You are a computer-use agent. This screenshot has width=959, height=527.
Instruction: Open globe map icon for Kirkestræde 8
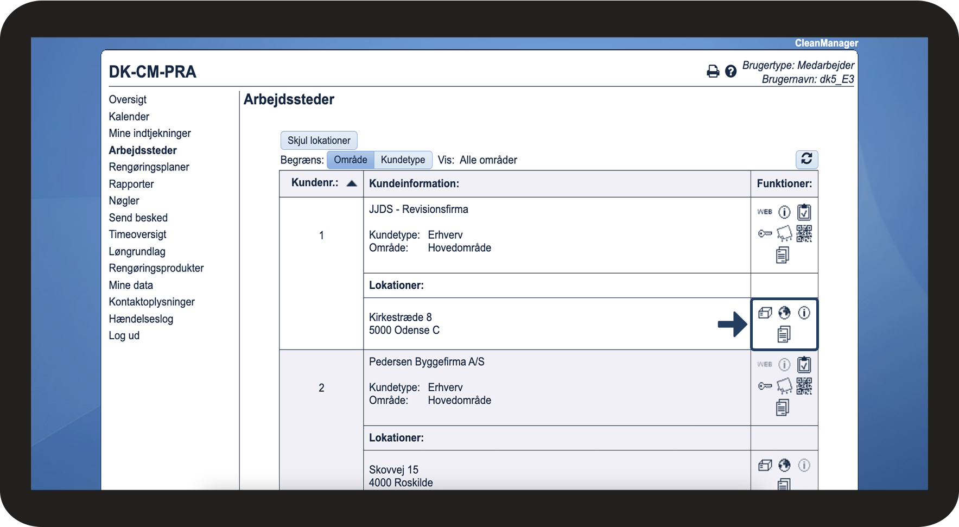click(784, 313)
